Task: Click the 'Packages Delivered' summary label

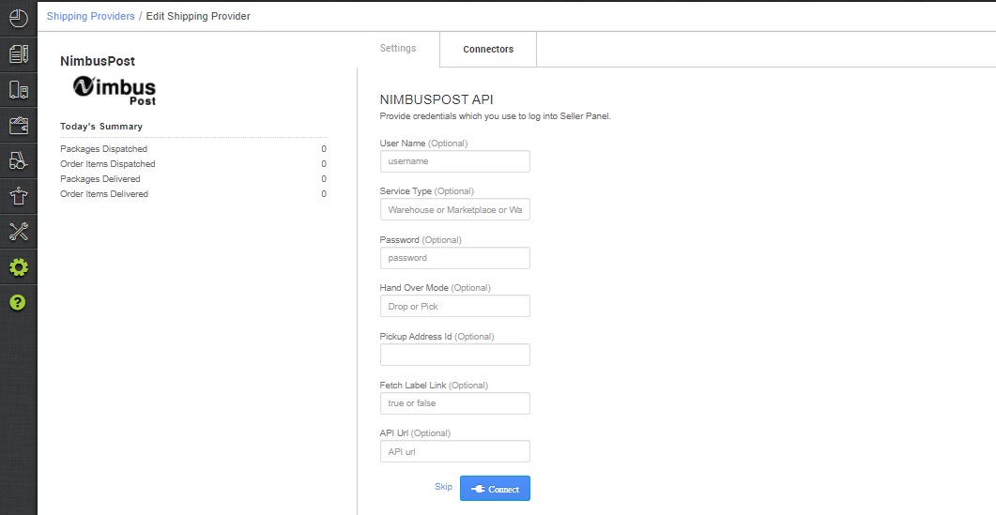Action: coord(100,179)
